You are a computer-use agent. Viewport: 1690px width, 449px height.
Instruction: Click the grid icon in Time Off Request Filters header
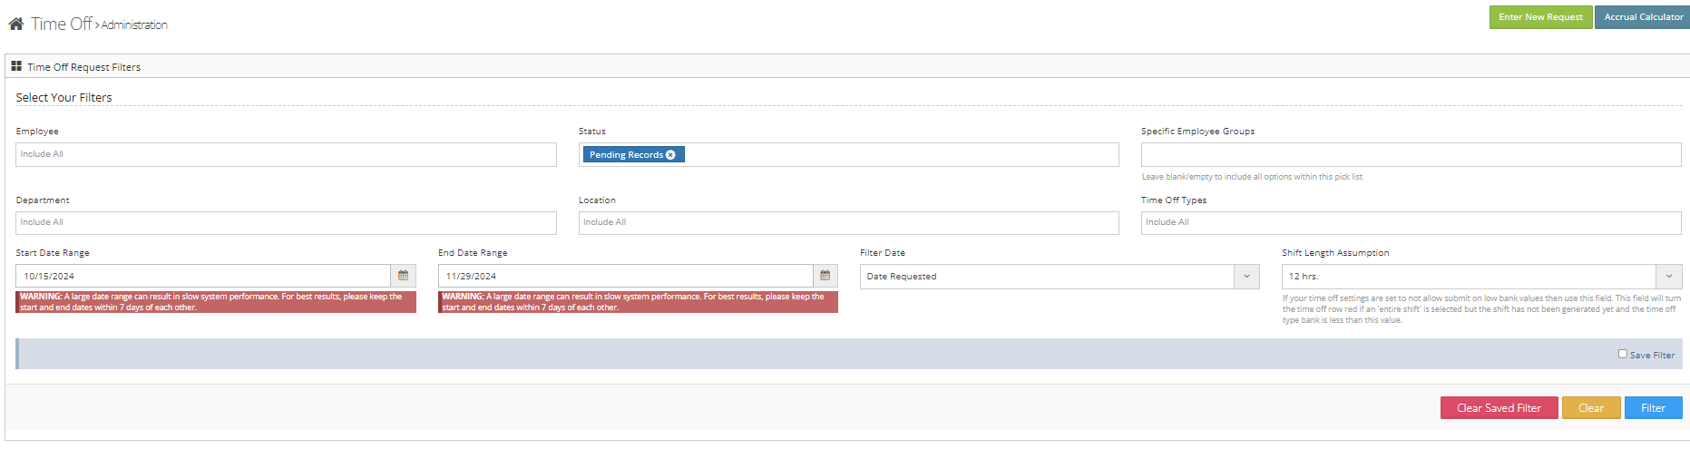tap(16, 66)
